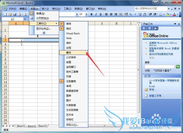Viewport: 183px width, 133px height.
Task: Click the Center alignment icon
Action: [x=111, y=14]
